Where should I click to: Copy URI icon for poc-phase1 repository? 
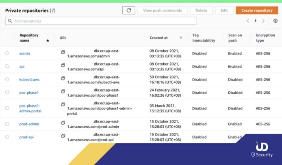click(x=63, y=91)
